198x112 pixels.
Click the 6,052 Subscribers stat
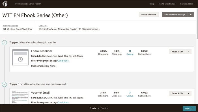click(144, 94)
